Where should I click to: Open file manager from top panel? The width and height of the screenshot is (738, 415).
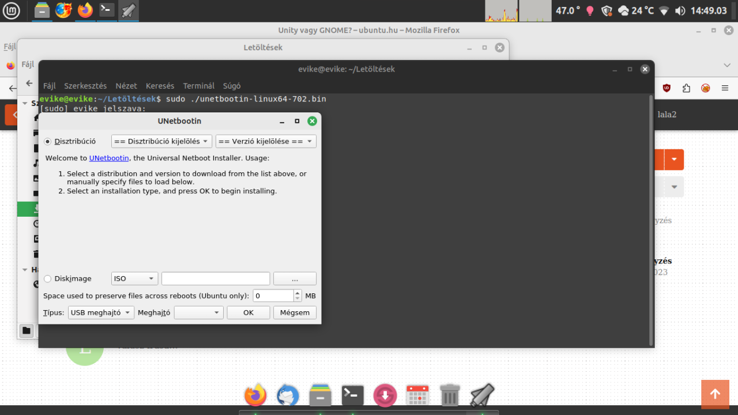click(42, 10)
